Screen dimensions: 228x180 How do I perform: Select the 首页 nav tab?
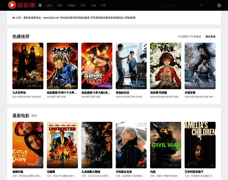(x=49, y=5)
